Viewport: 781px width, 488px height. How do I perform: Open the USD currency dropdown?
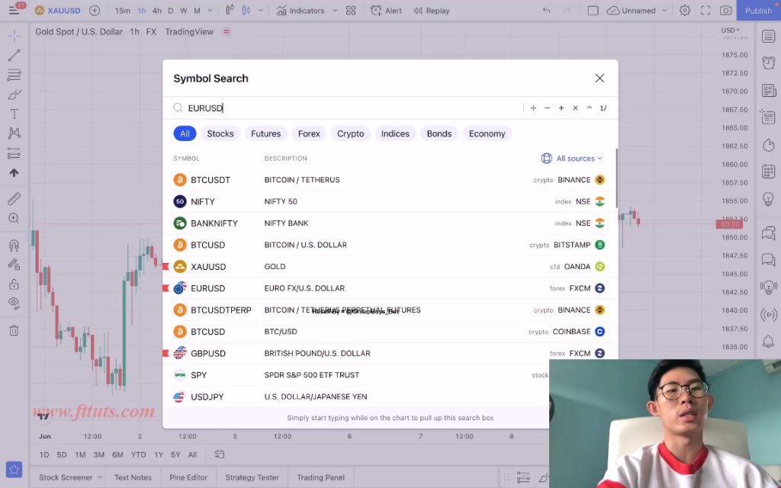click(x=730, y=30)
